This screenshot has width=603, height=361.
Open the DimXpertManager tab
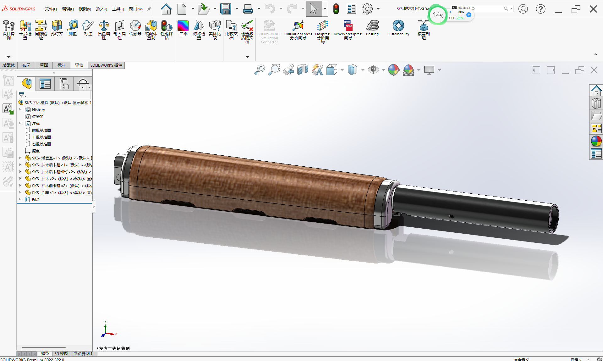pyautogui.click(x=83, y=84)
